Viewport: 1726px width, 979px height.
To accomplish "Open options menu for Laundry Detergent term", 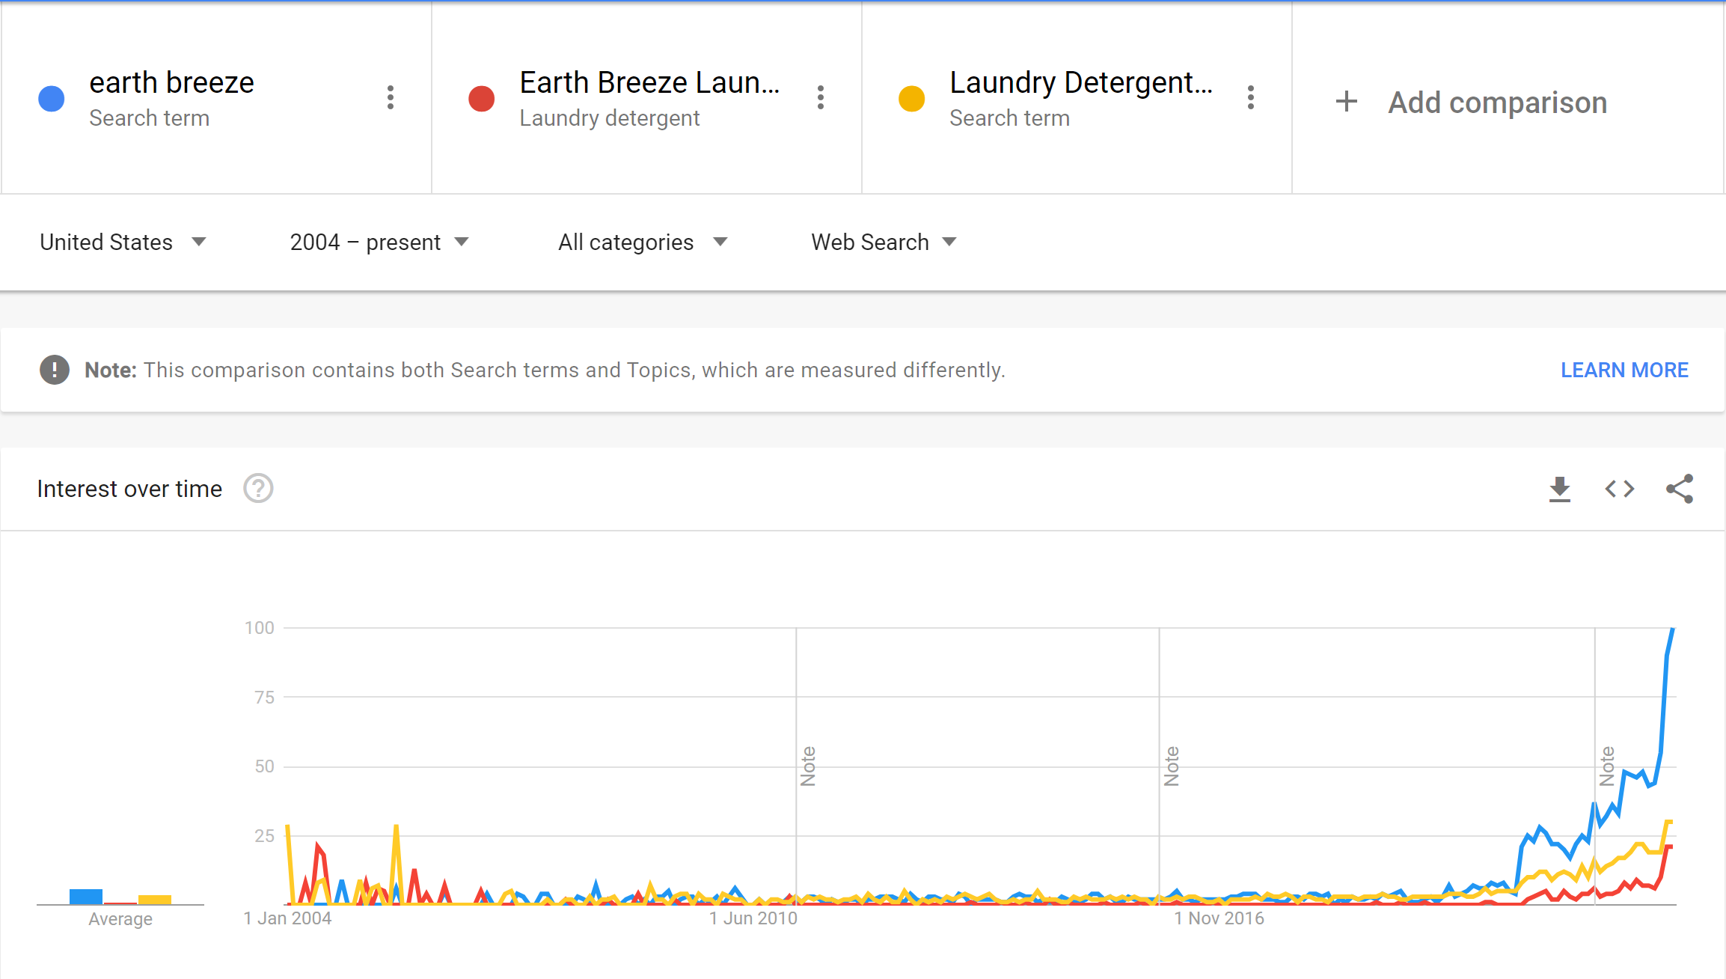I will tap(1250, 97).
